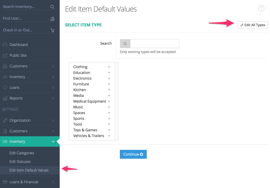Click the help question mark icon

point(261,8)
